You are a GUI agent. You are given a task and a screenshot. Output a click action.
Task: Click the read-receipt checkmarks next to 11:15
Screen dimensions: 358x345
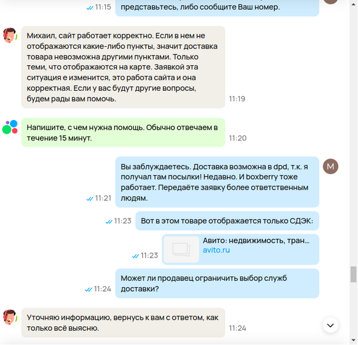click(89, 8)
